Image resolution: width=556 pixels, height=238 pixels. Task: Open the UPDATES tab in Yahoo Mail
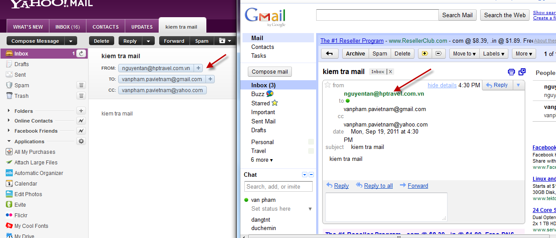142,27
